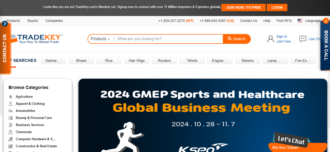Click the BOOK A CALL side tab
This screenshot has width=330, height=152.
tap(326, 45)
